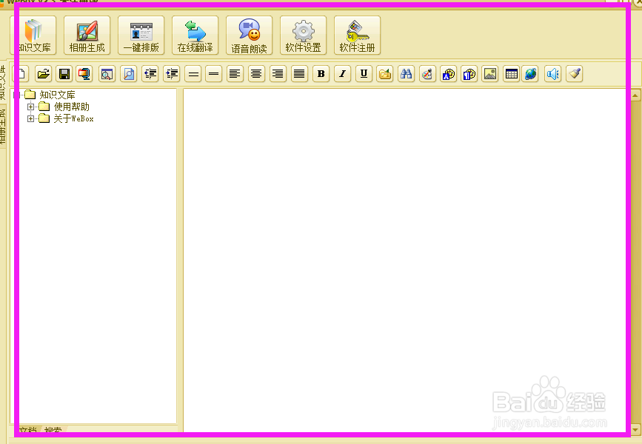642x444 pixels.
Task: Toggle bold formatting
Action: (x=321, y=74)
